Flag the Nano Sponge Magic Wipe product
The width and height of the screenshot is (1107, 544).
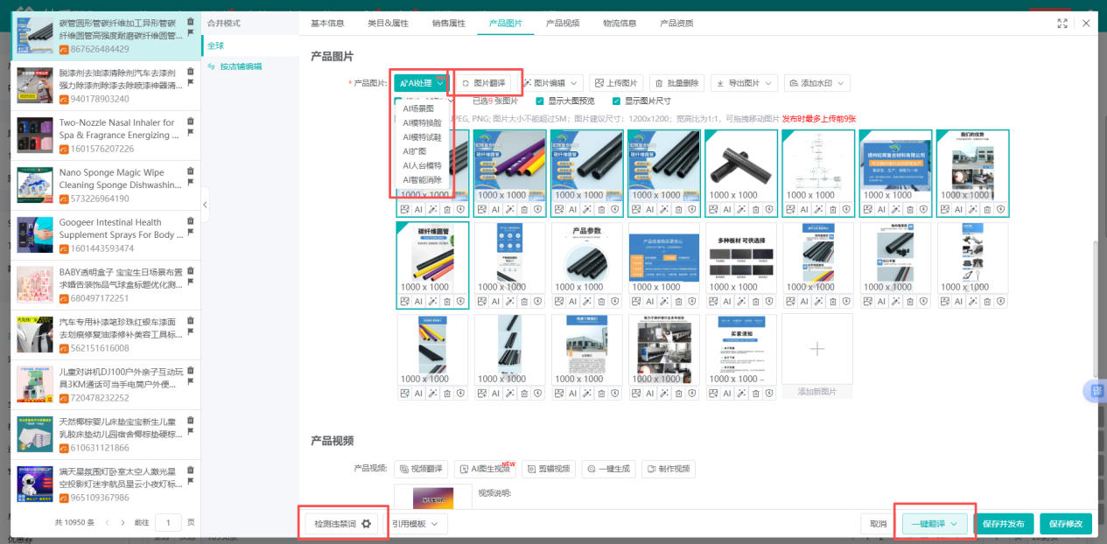pyautogui.click(x=191, y=182)
